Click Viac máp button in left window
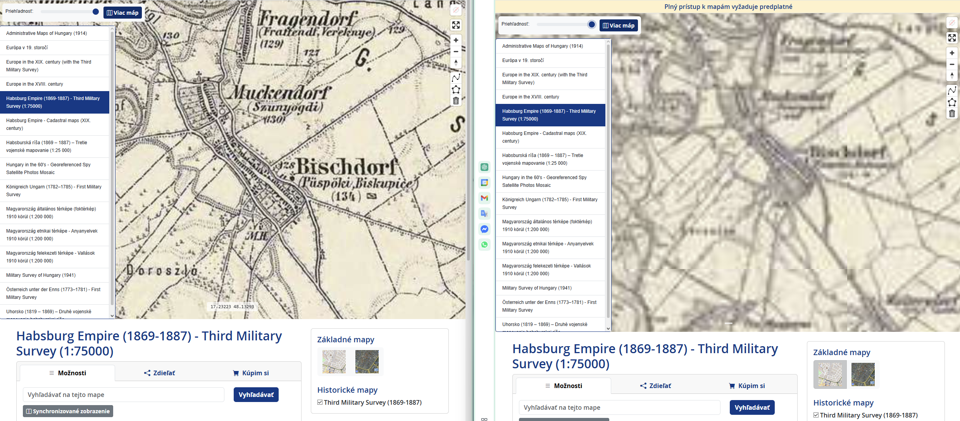Screen dimensions: 960x421 point(122,13)
